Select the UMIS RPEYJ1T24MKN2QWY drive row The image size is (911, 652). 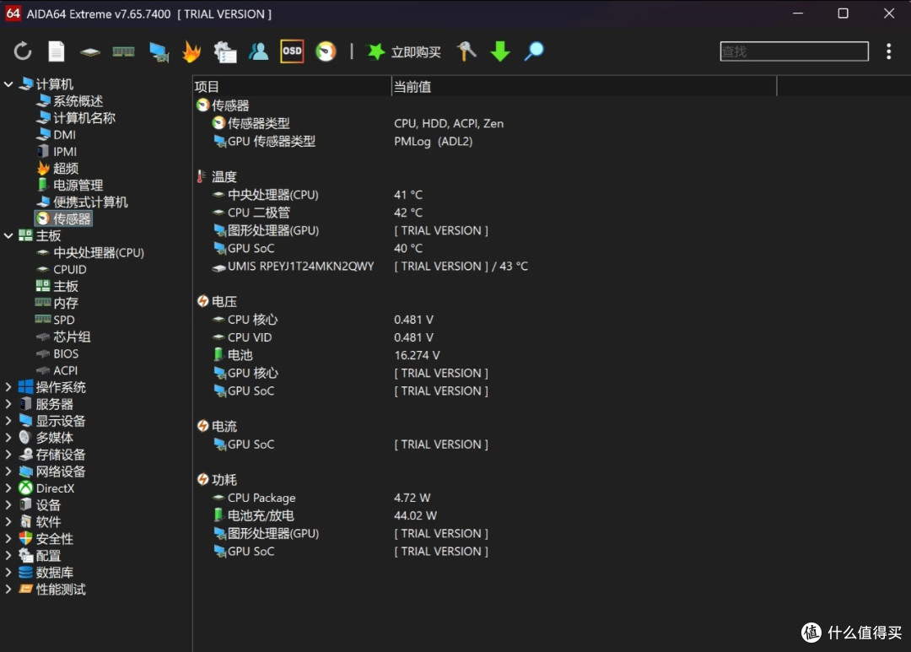(x=370, y=267)
